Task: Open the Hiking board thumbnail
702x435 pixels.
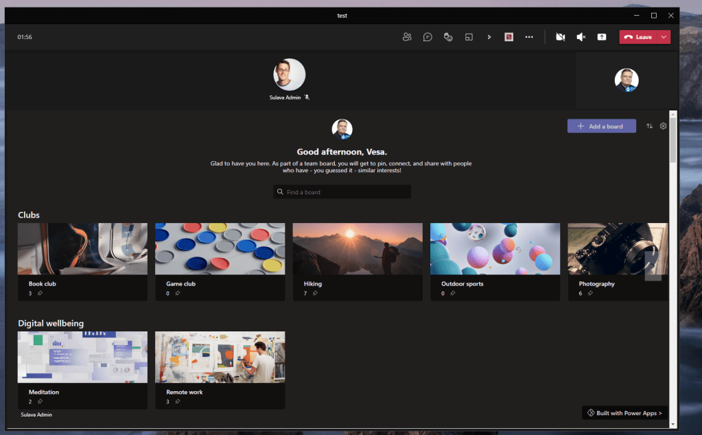Action: [358, 249]
